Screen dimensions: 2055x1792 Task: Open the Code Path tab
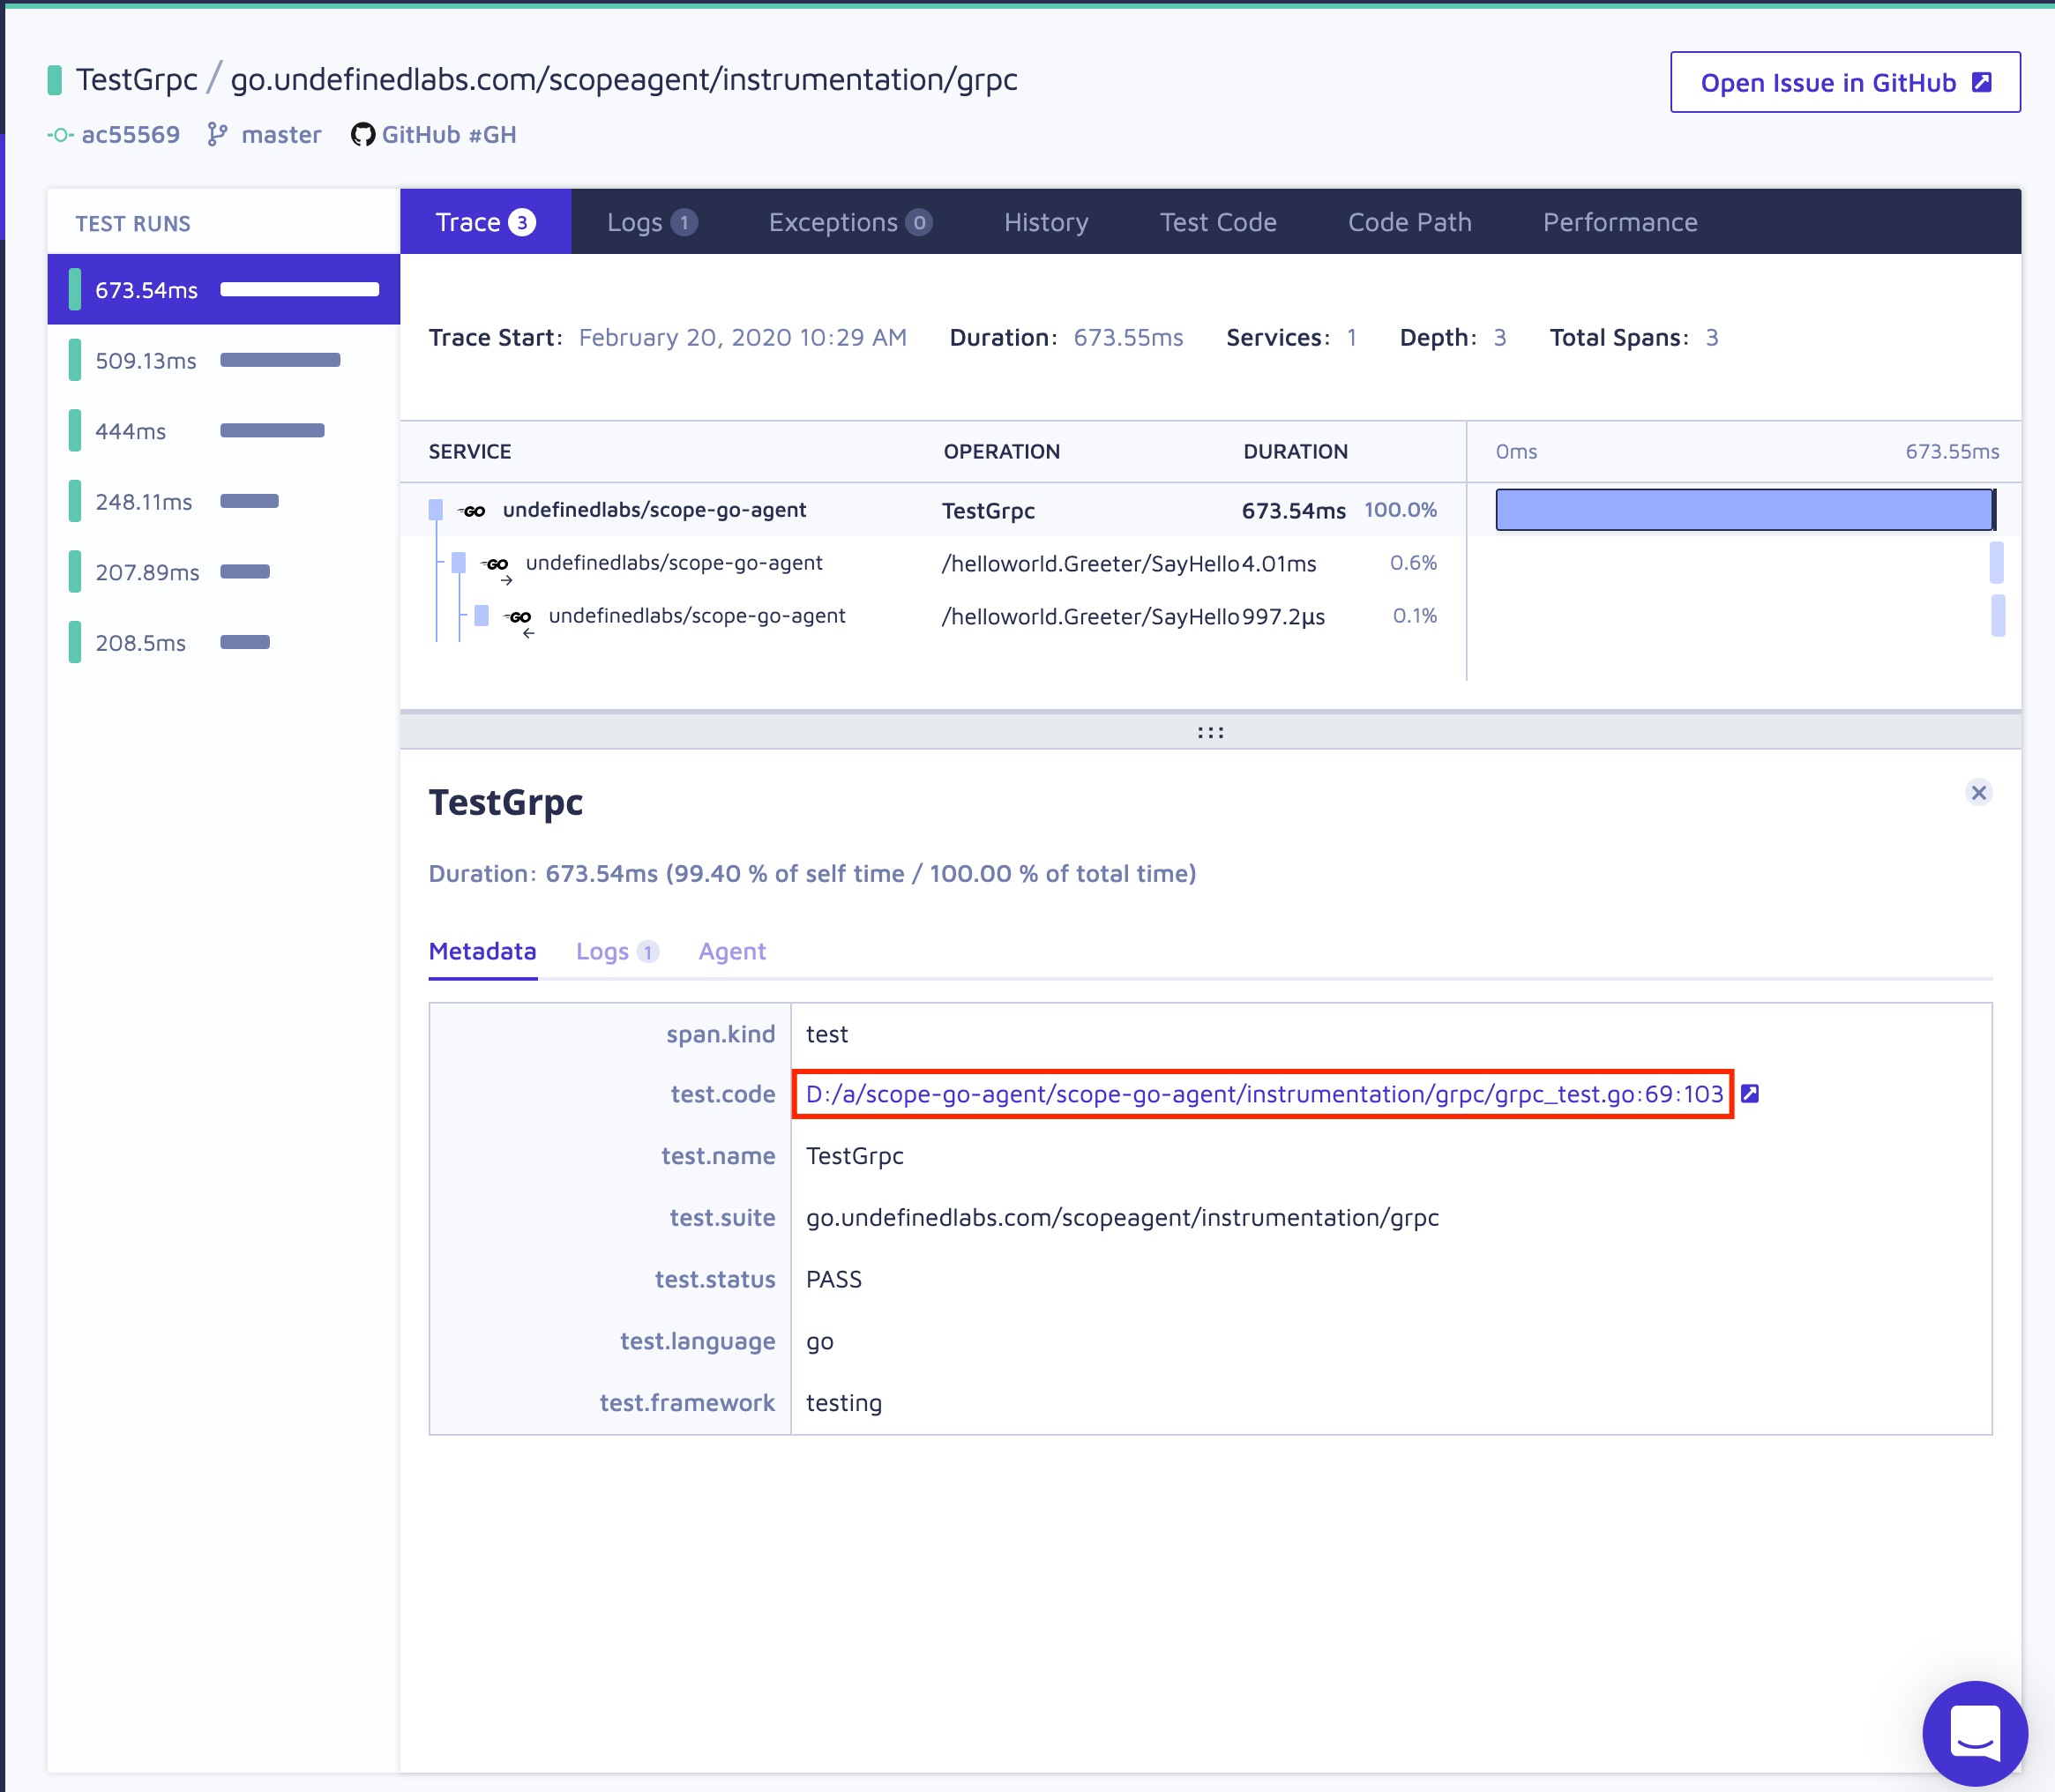tap(1409, 222)
